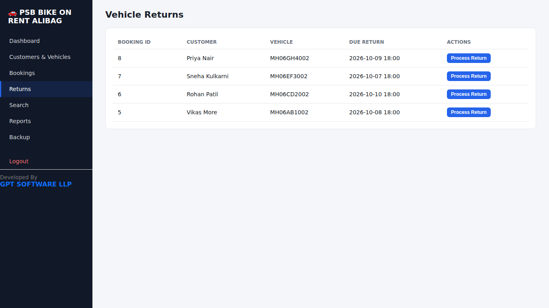Image resolution: width=549 pixels, height=308 pixels.
Task: Click customer name Sneha Kulkarni
Action: pyautogui.click(x=207, y=76)
